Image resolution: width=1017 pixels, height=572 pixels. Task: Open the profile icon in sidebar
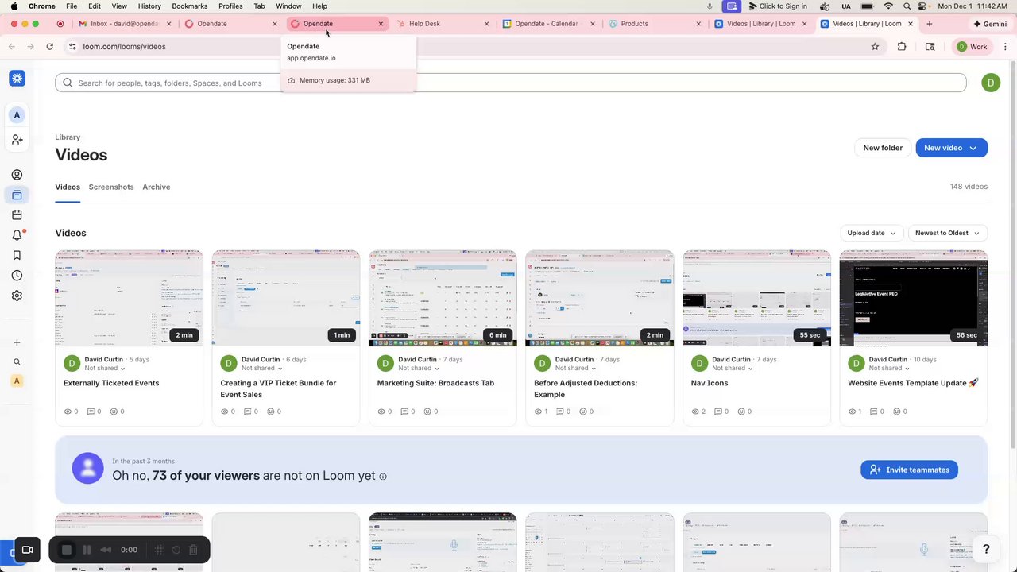coord(17,175)
